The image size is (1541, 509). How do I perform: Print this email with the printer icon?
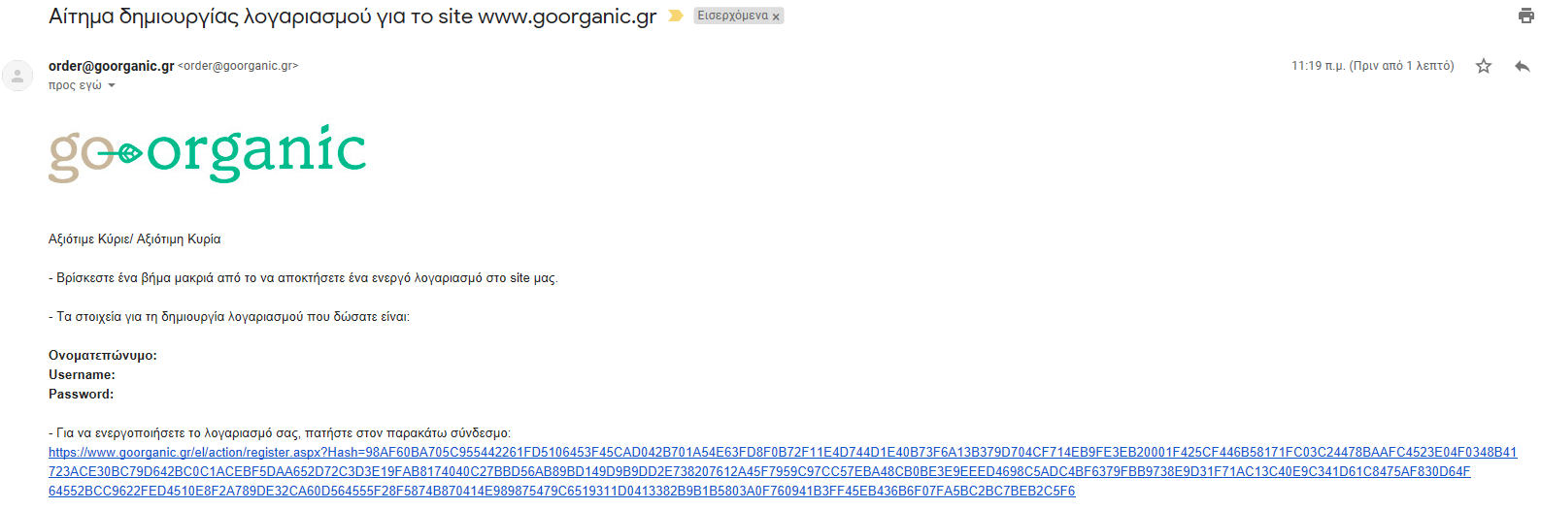[x=1525, y=16]
